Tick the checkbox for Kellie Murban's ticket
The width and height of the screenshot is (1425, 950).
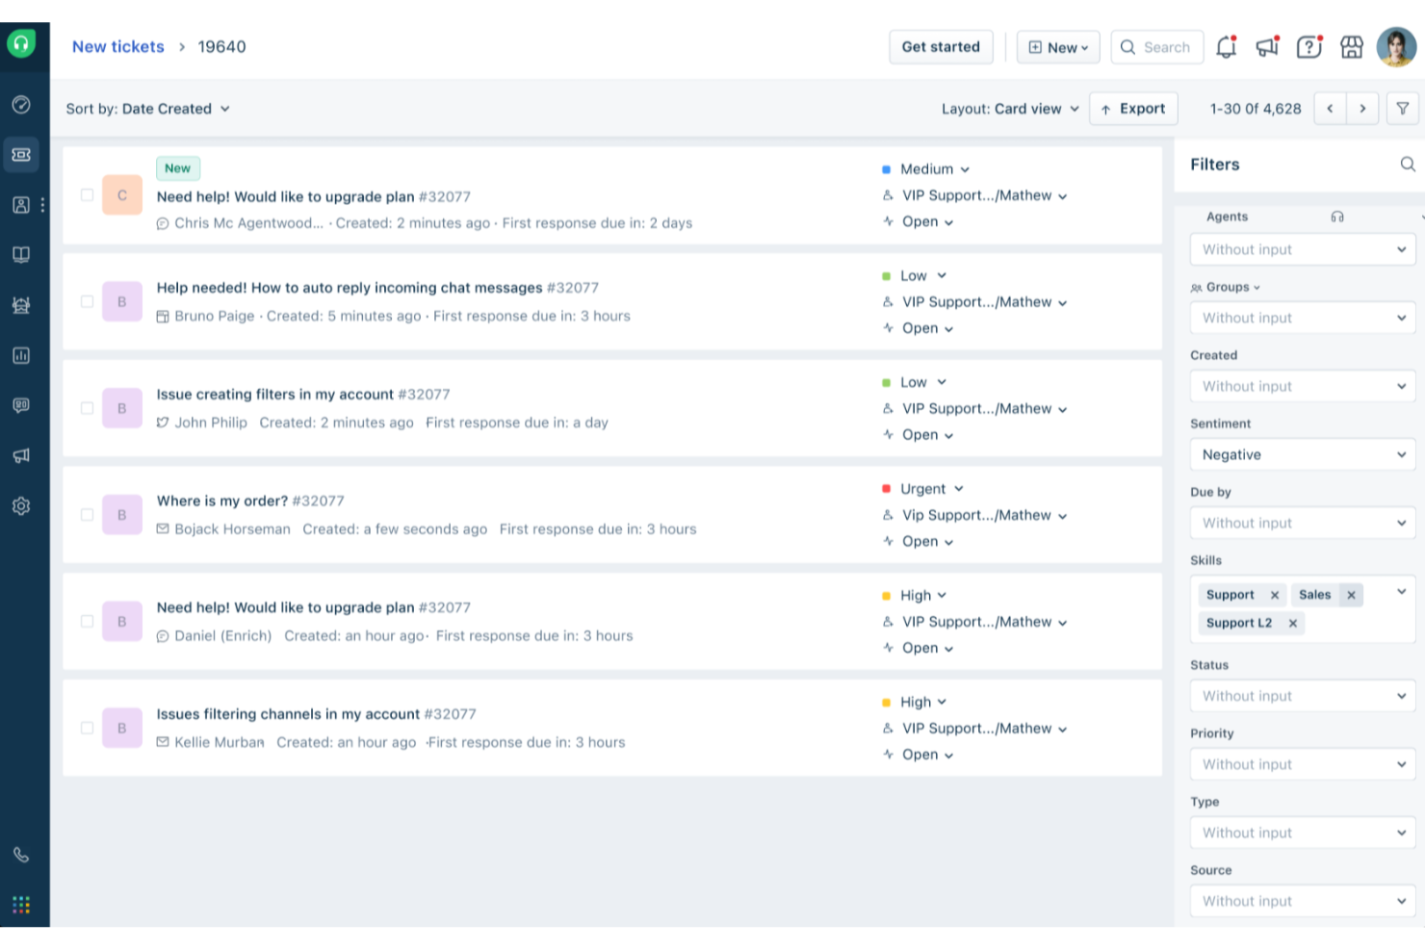click(x=87, y=728)
